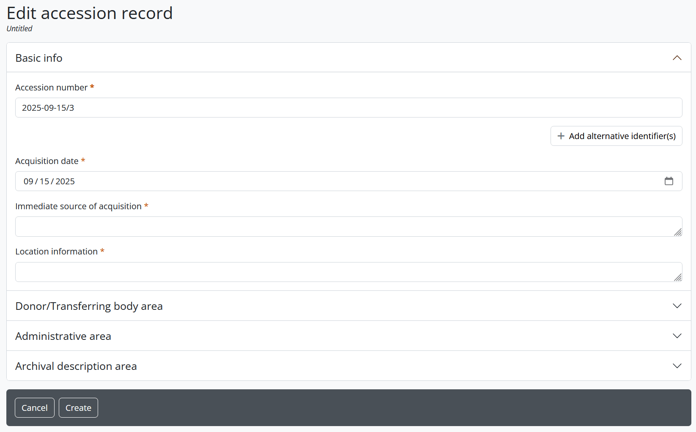Viewport: 696px width, 432px height.
Task: Open the Administrative area heading title
Action: click(x=63, y=336)
